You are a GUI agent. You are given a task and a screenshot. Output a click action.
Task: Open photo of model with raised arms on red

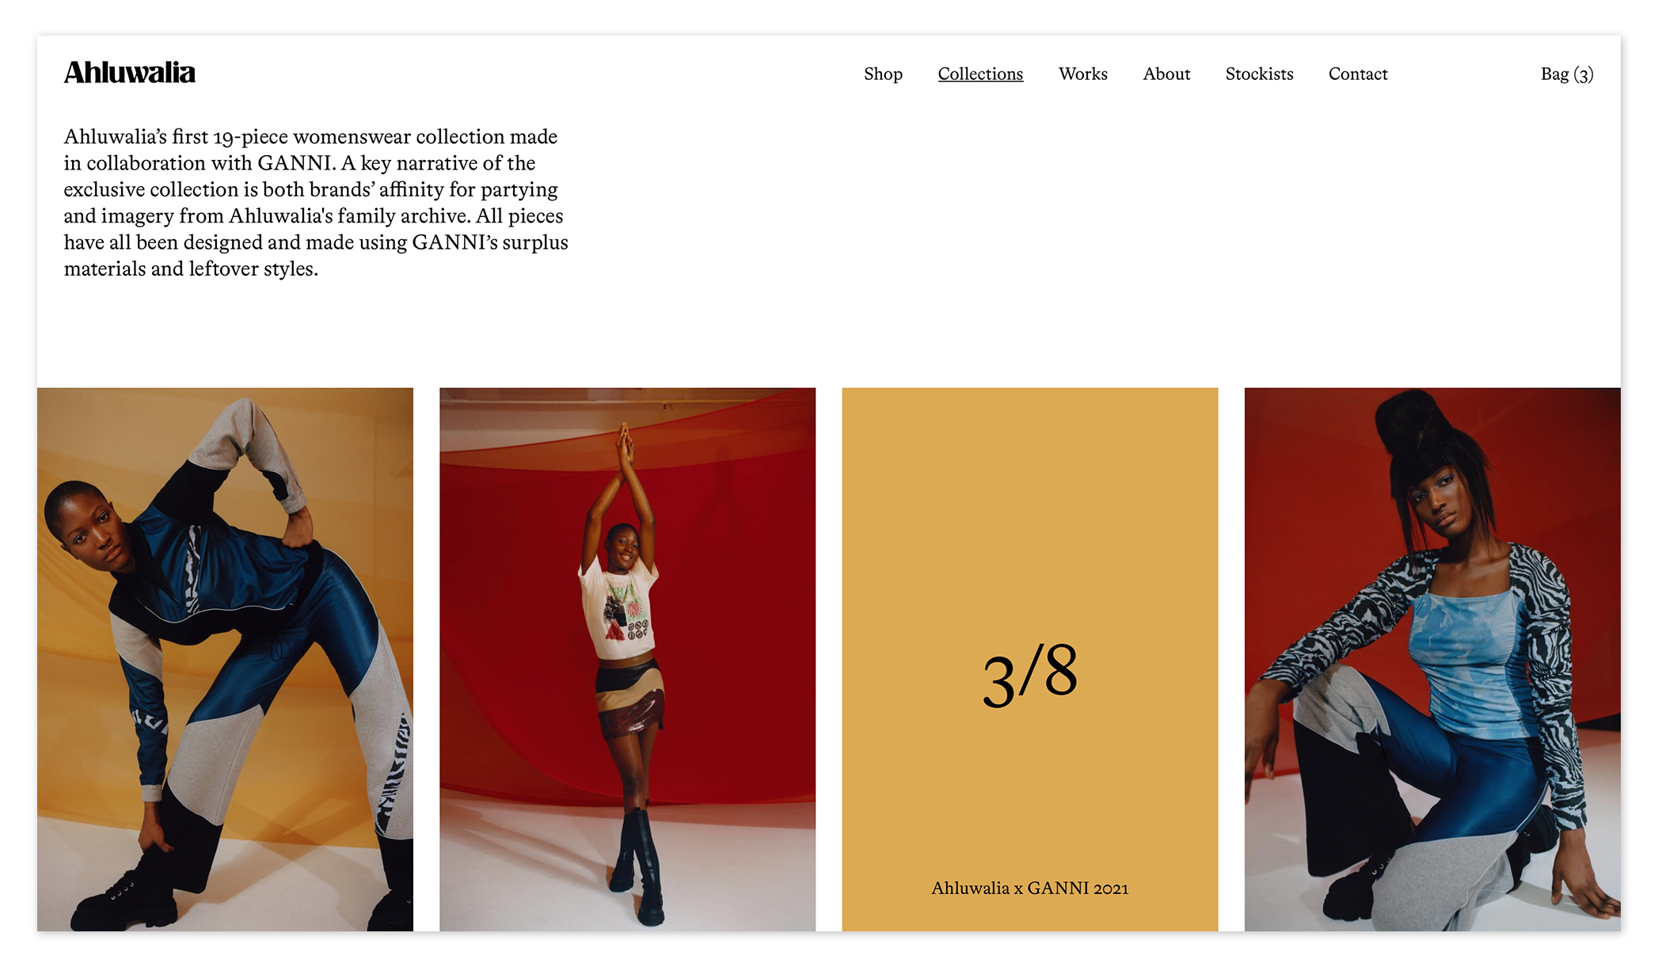(x=627, y=659)
